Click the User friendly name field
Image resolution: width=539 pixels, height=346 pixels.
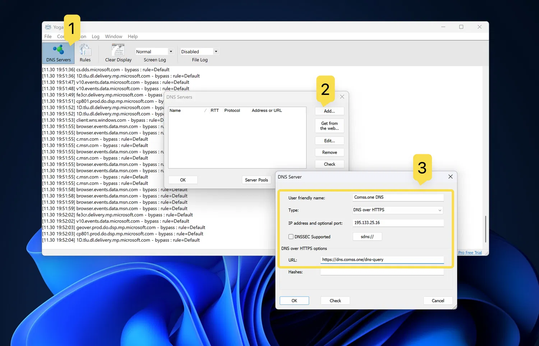(x=398, y=197)
